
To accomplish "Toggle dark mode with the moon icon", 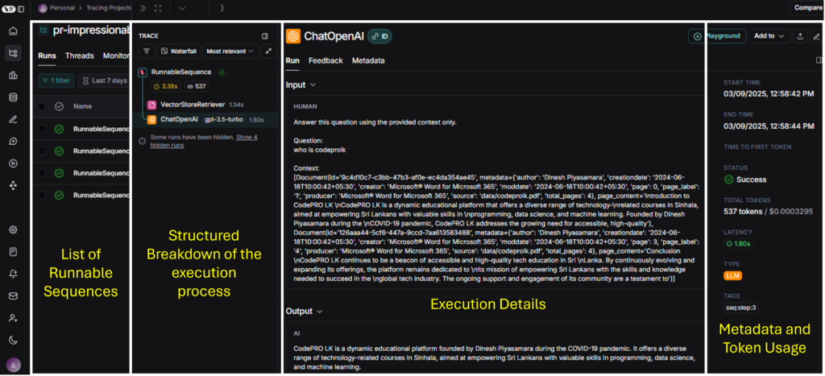I will [13, 341].
